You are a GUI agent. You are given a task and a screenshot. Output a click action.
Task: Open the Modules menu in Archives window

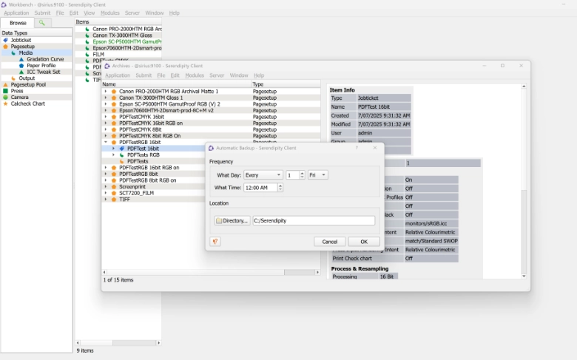tap(195, 75)
